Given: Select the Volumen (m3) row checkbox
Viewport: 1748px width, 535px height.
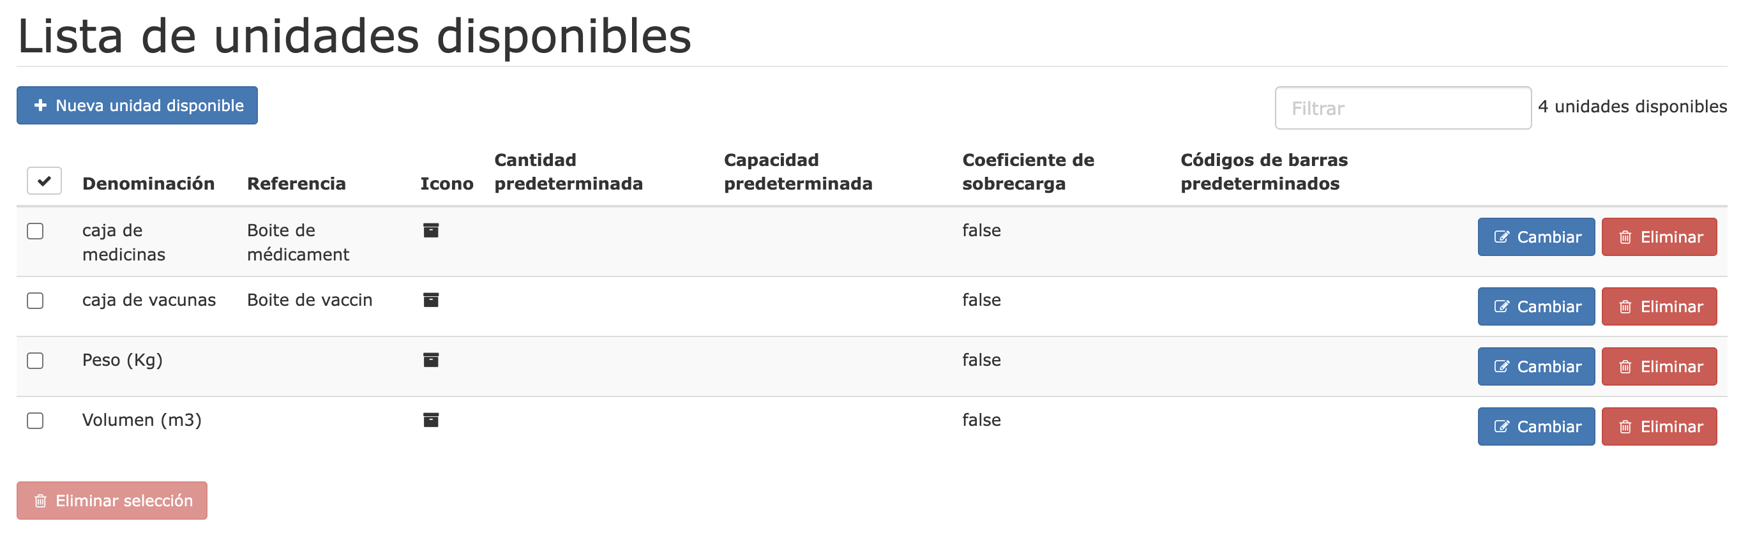Looking at the screenshot, I should [35, 420].
